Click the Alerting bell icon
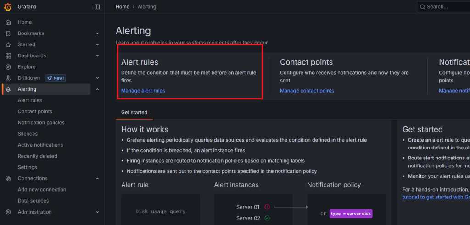 click(x=8, y=89)
